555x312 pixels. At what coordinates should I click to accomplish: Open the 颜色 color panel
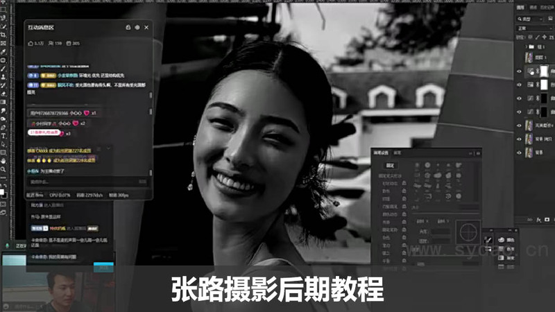click(x=506, y=240)
